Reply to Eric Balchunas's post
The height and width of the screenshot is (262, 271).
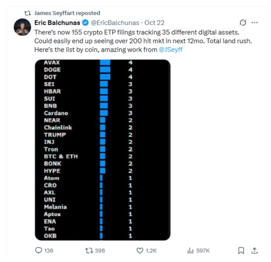click(39, 251)
